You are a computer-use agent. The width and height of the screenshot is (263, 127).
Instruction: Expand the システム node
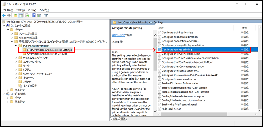coord(16,70)
